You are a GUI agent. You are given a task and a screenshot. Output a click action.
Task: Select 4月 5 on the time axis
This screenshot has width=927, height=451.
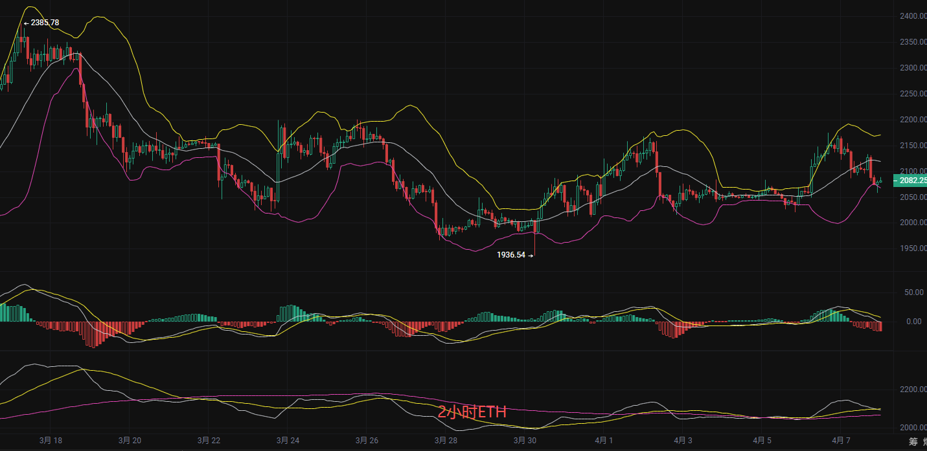pos(762,441)
